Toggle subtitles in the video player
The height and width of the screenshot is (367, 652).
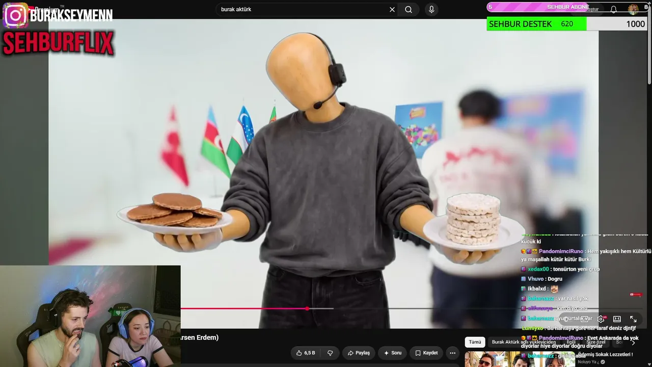coord(584,319)
